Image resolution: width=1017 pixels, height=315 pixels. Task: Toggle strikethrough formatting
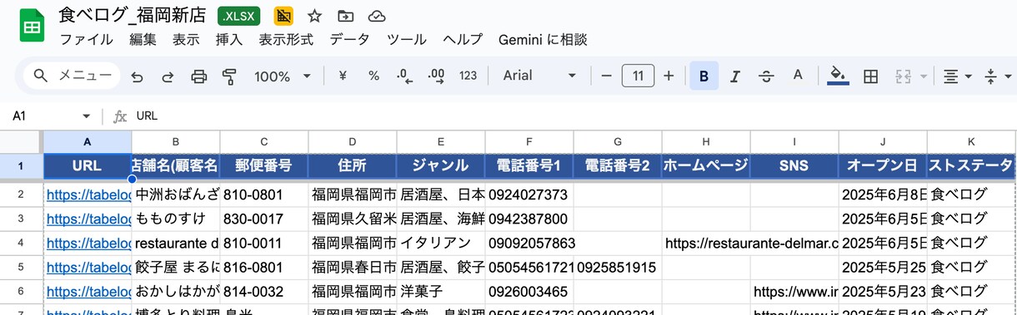[x=766, y=76]
